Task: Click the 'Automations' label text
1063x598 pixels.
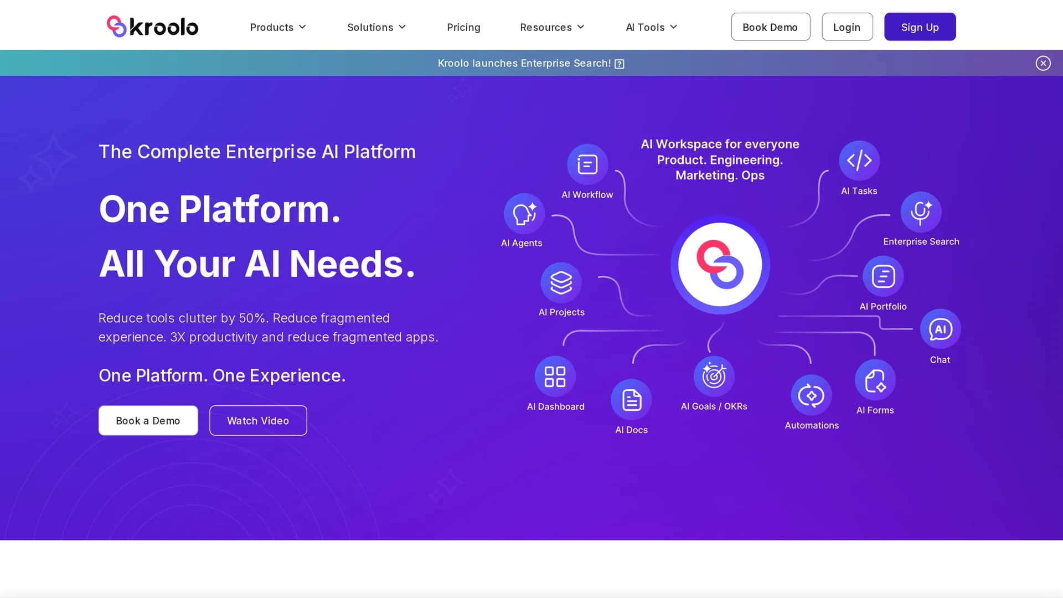Action: tap(811, 425)
